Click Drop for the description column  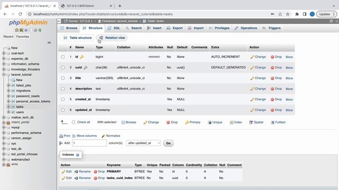[276, 89]
